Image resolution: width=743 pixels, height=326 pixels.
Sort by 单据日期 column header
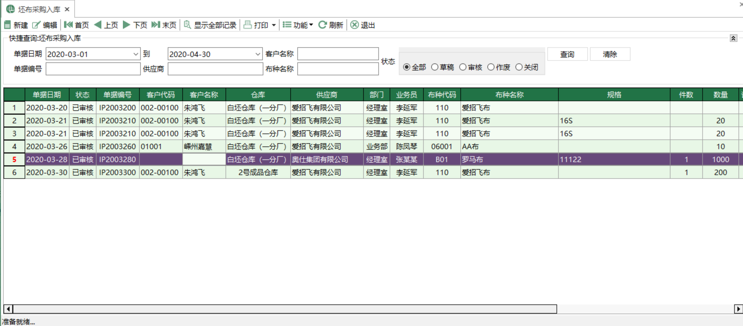(47, 95)
